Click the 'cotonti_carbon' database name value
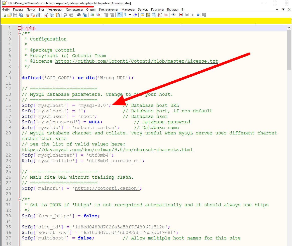The height and width of the screenshot is (246, 292). click(94, 127)
